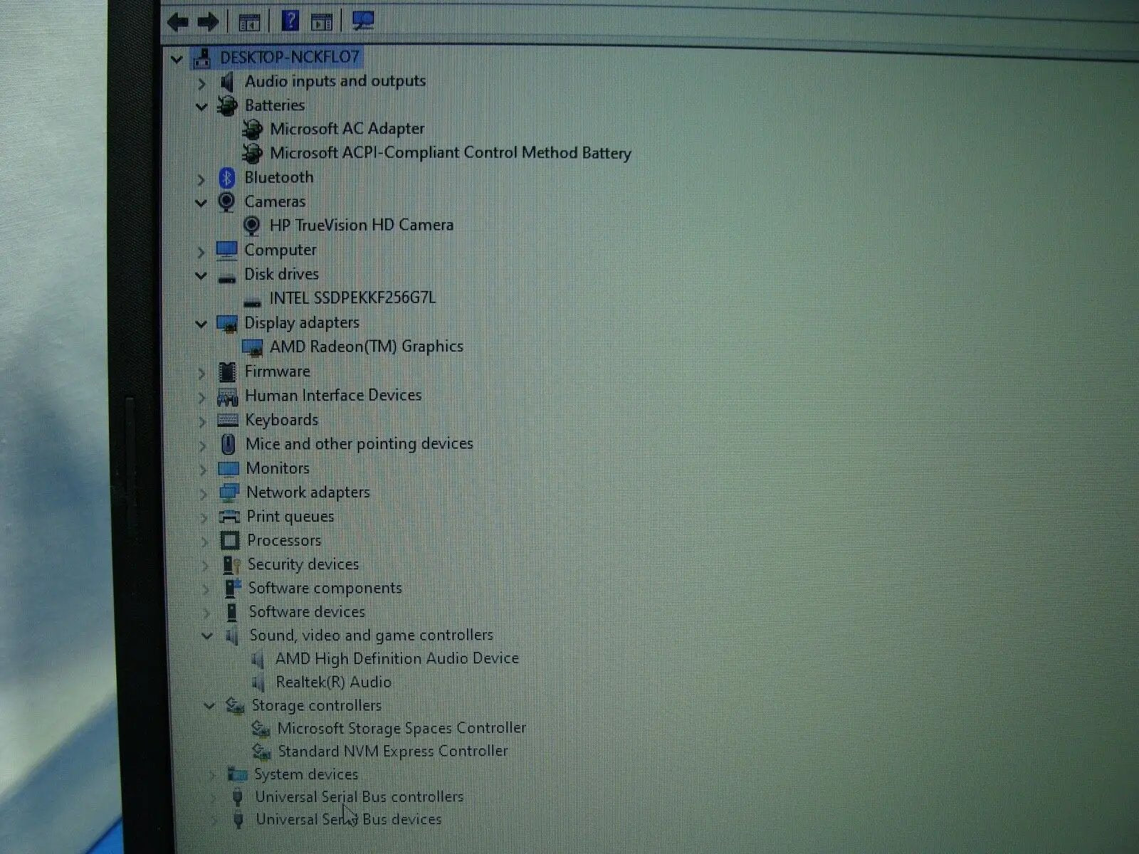Click the Processors category icon

229,541
